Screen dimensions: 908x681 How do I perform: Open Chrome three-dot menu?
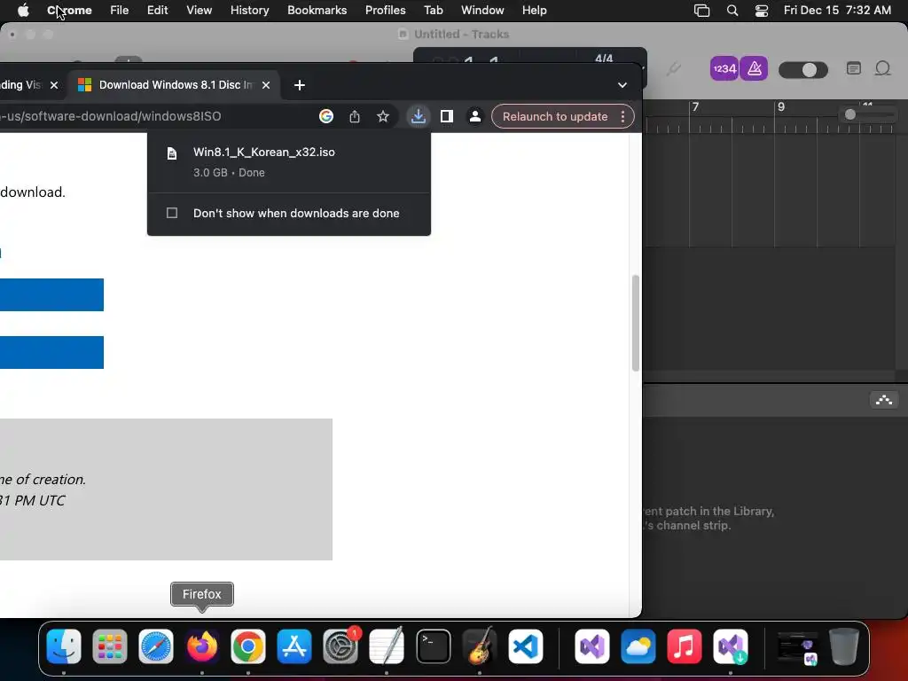coord(623,116)
